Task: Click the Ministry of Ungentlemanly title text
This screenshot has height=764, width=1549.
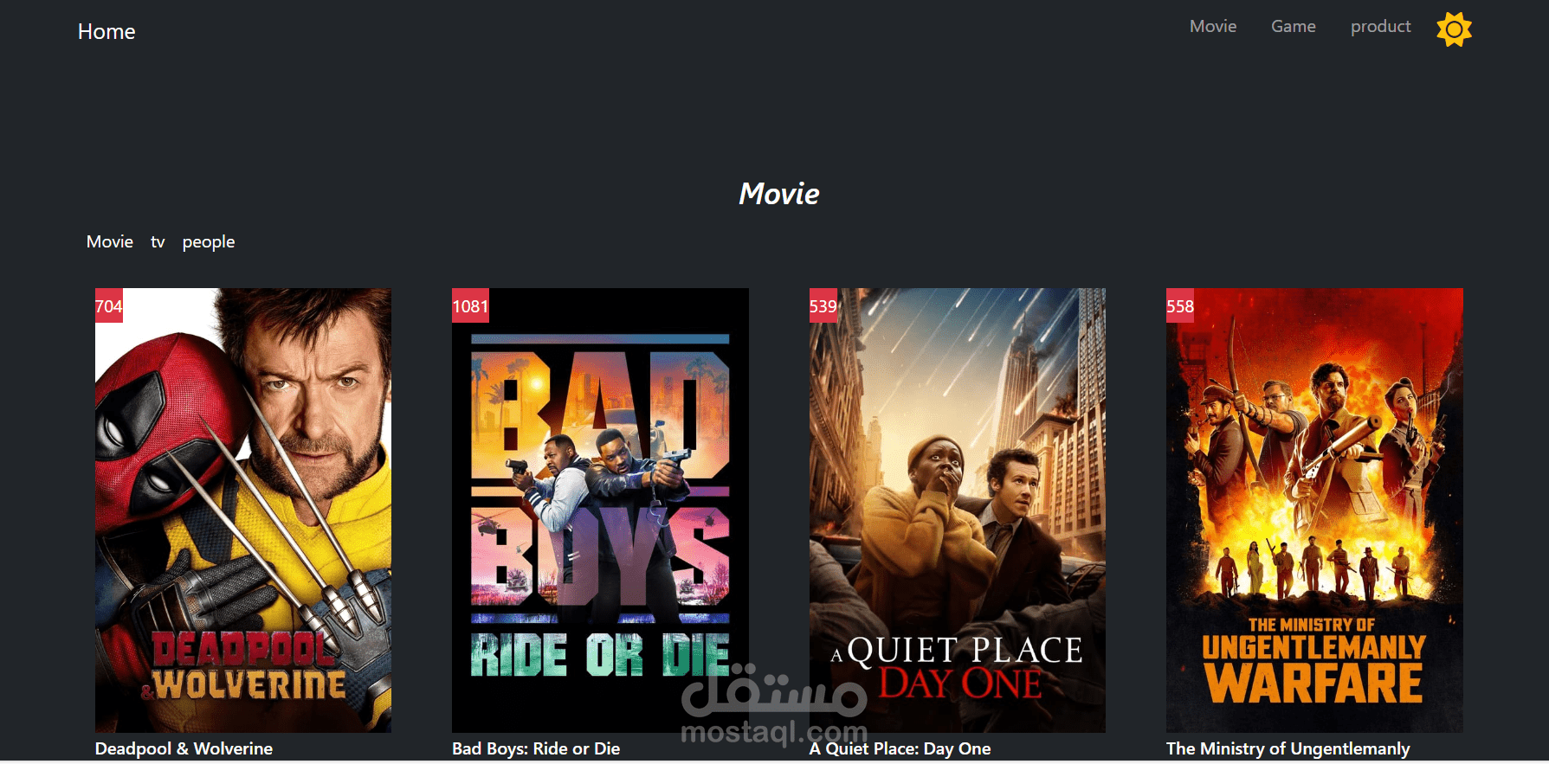Action: [x=1288, y=748]
